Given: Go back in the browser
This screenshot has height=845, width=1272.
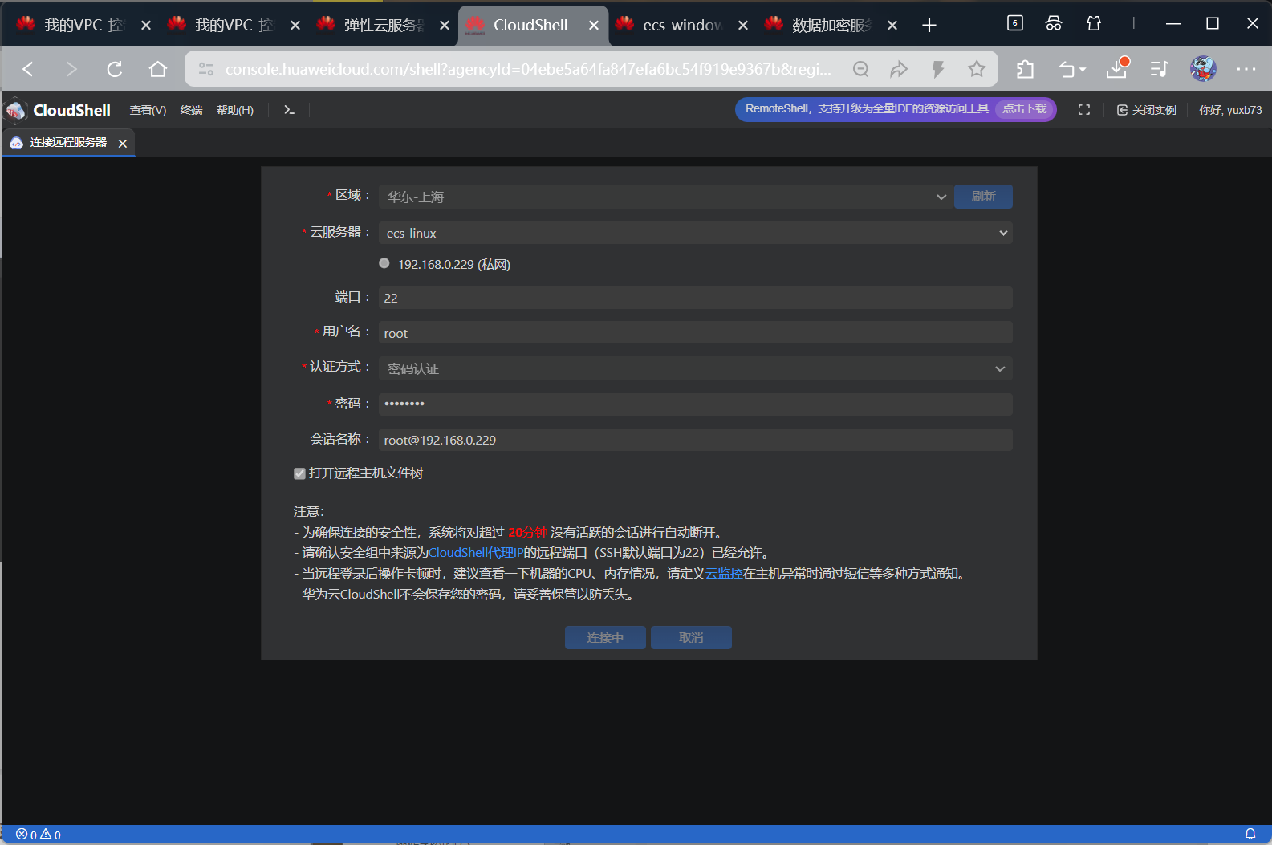Looking at the screenshot, I should pos(28,69).
